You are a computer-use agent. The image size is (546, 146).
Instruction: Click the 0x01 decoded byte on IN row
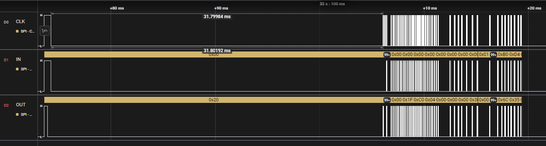484,54
